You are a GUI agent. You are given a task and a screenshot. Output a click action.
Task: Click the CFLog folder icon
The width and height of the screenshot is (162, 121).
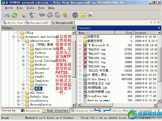(22, 33)
